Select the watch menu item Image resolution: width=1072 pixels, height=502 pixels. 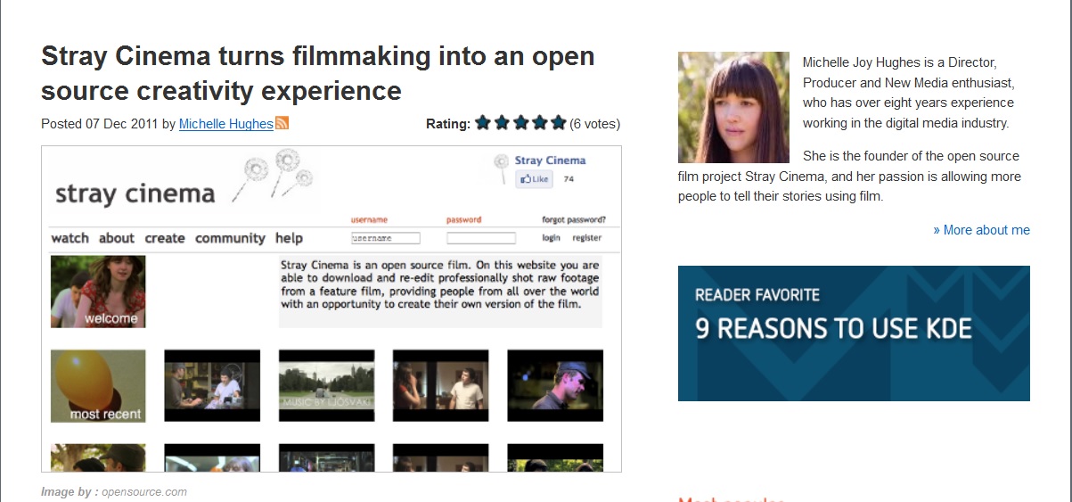point(70,238)
